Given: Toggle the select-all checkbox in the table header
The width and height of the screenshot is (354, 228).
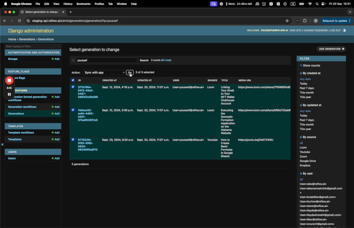Looking at the screenshot, I should click(x=73, y=80).
